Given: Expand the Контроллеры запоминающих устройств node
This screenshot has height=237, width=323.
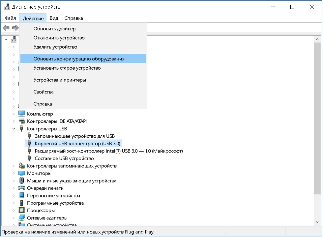Looking at the screenshot, I should click(14, 166).
